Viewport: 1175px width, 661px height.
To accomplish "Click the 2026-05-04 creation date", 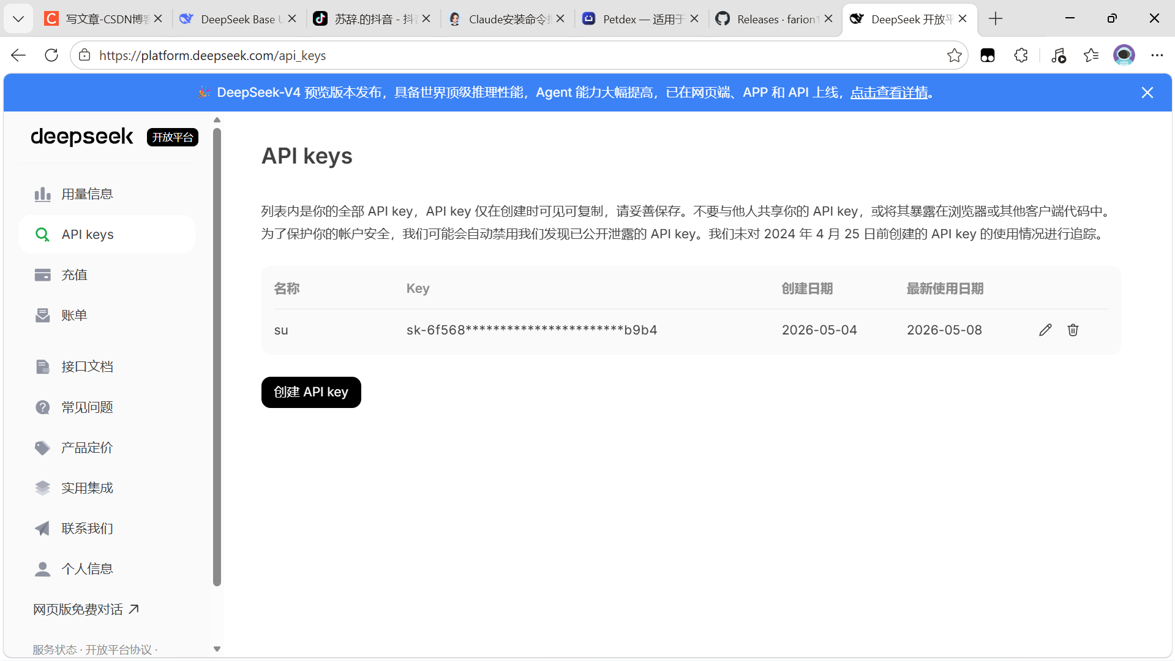I will [819, 330].
